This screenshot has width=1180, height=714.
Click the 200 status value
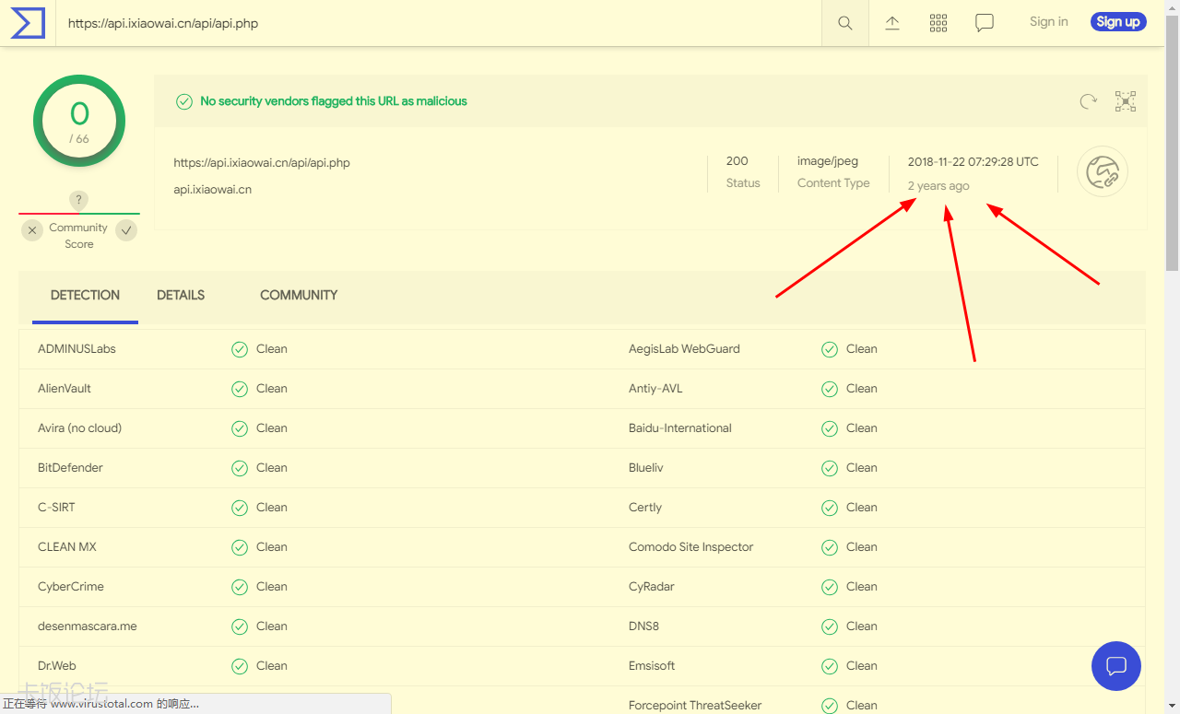click(737, 161)
